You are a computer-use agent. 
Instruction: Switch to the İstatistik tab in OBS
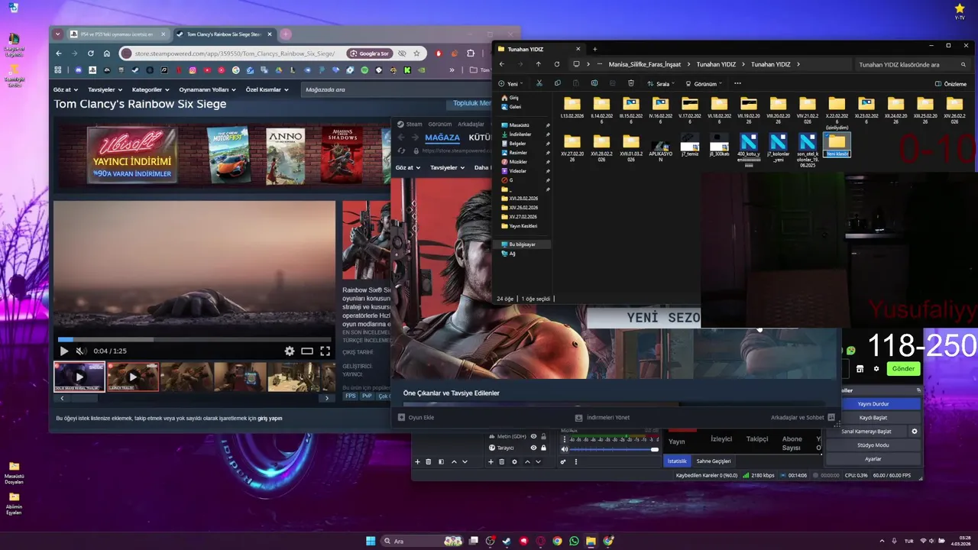[677, 461]
